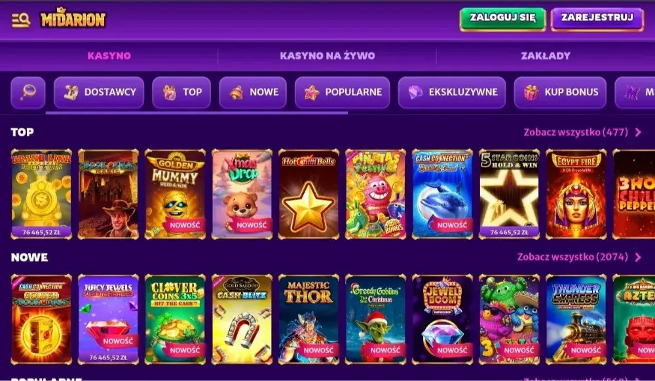Viewport: 655px width, 381px height.
Task: Click the horizontal scrollbar under categories
Action: coord(196,113)
